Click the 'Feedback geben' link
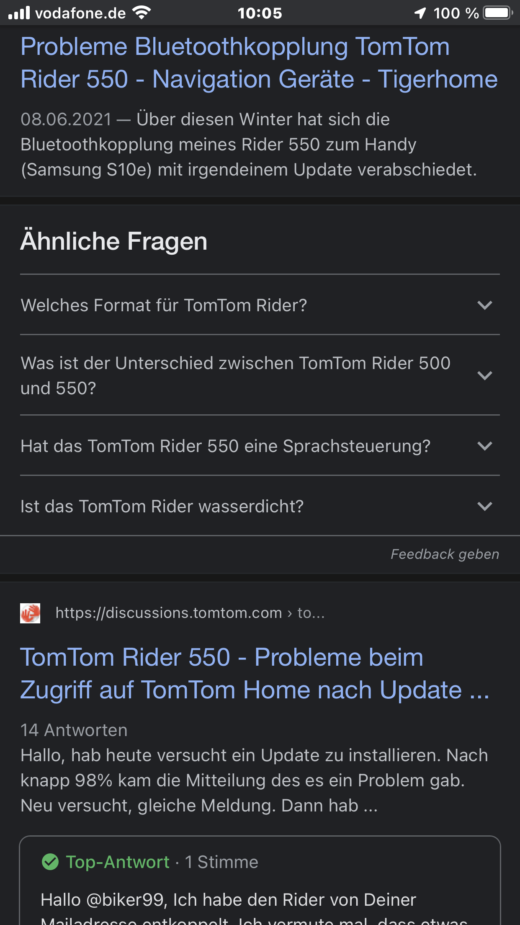The height and width of the screenshot is (925, 520). coord(445,554)
